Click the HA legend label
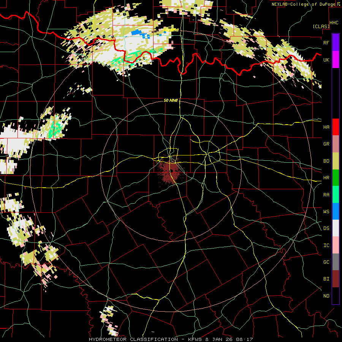This screenshot has height=342, width=342. 326,127
